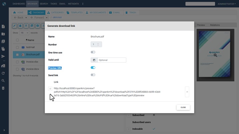Click the Number field stepper arrows
Viewport: 239px width, 134px height.
[x=98, y=44]
